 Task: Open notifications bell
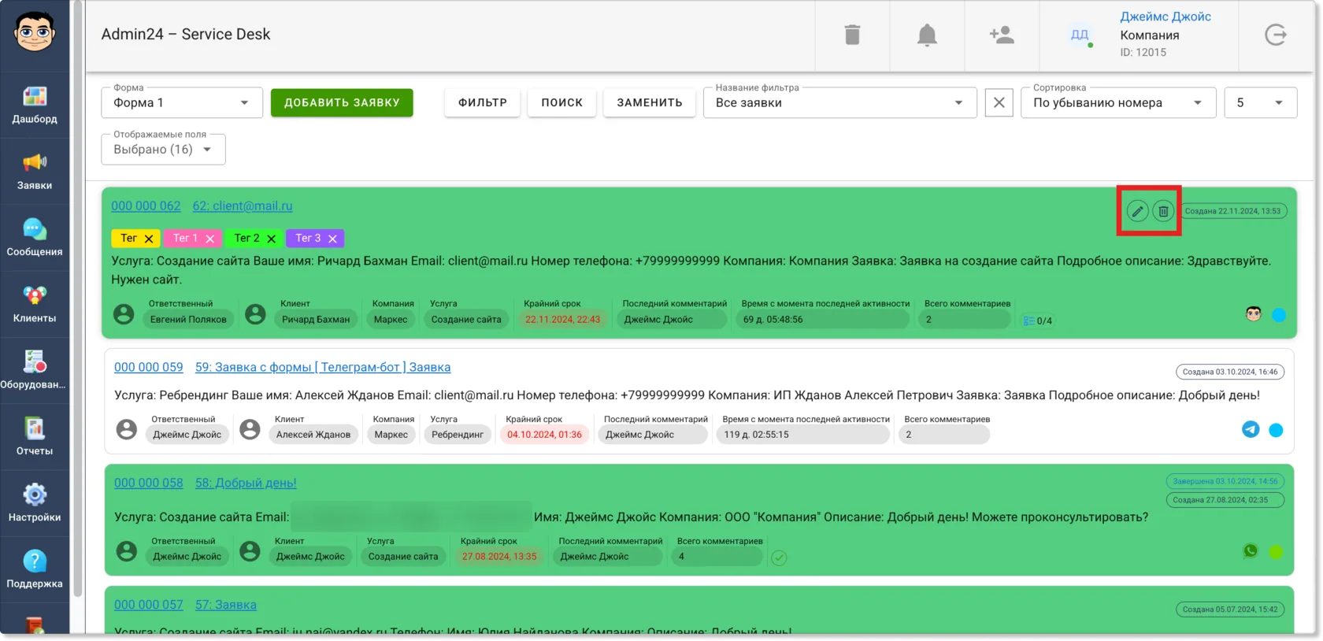coord(927,35)
